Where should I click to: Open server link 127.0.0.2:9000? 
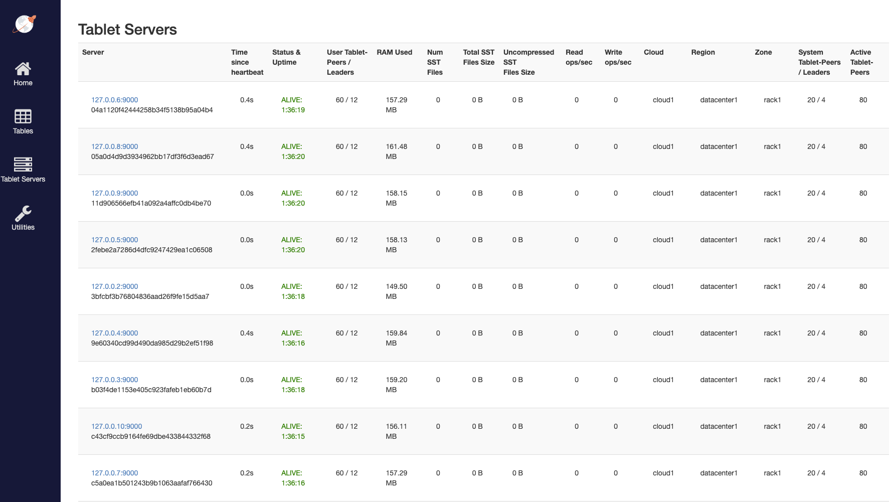click(114, 286)
